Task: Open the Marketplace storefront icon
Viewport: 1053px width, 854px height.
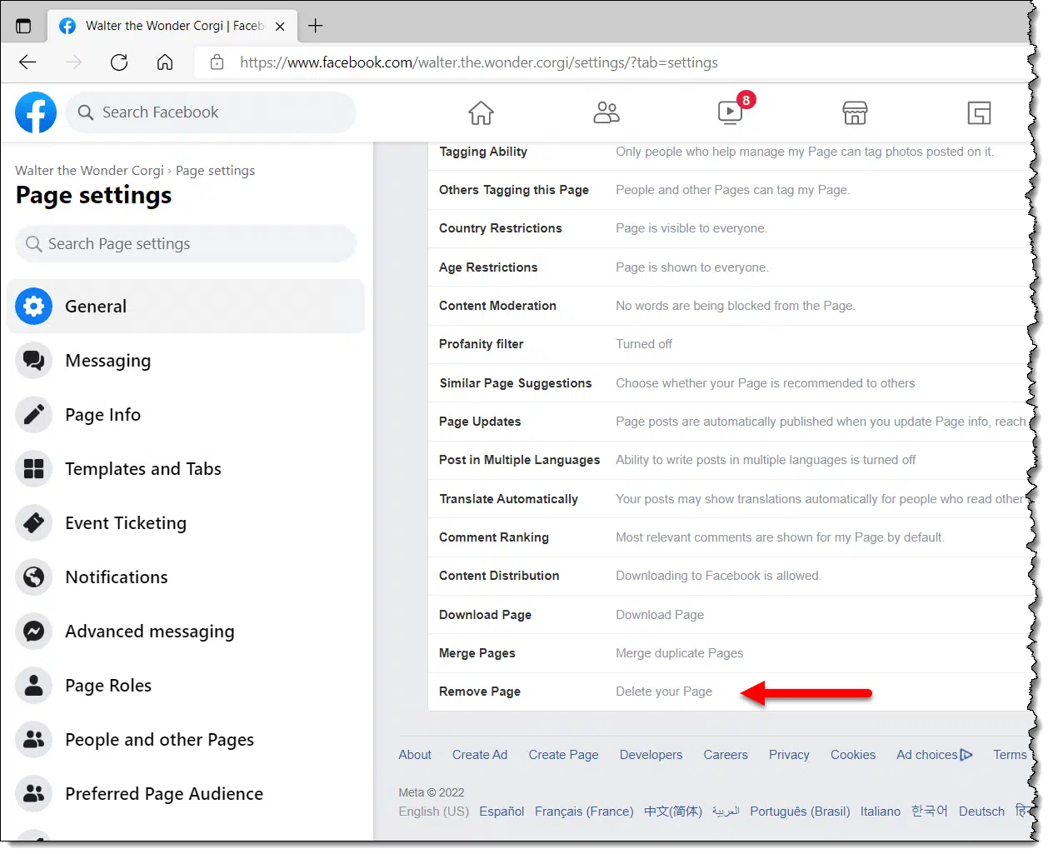Action: 855,112
